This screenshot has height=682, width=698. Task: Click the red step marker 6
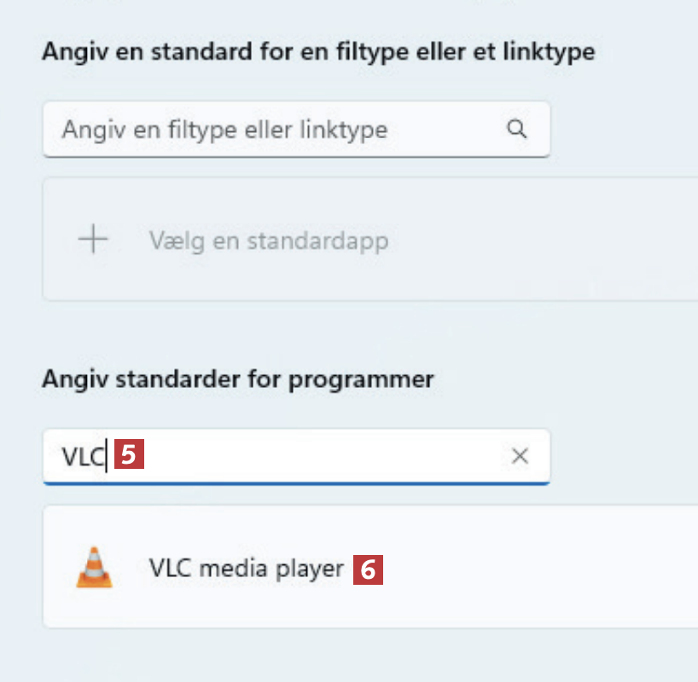(x=369, y=569)
